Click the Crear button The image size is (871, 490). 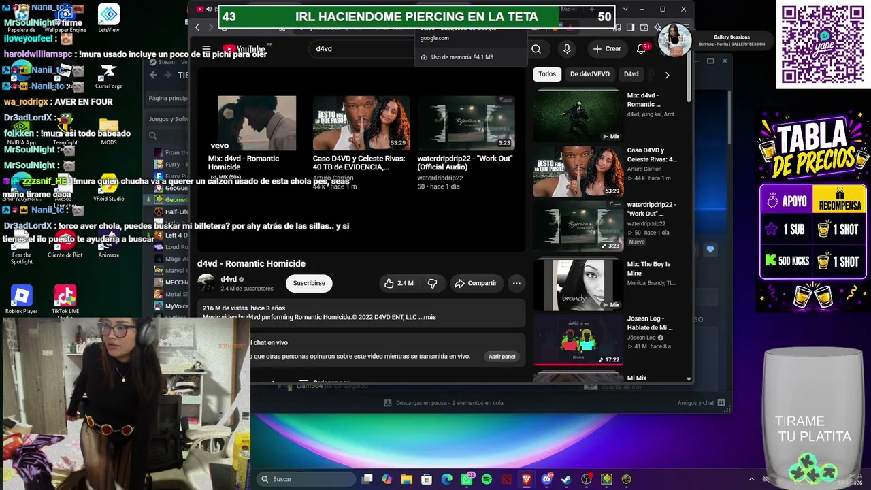[x=606, y=49]
